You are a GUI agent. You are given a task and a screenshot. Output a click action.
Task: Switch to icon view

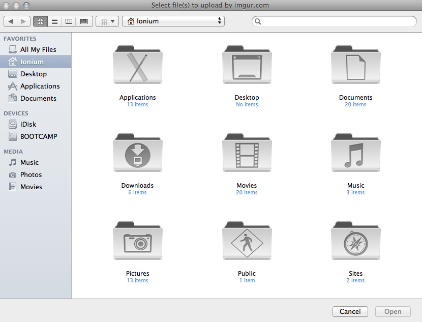pos(40,21)
